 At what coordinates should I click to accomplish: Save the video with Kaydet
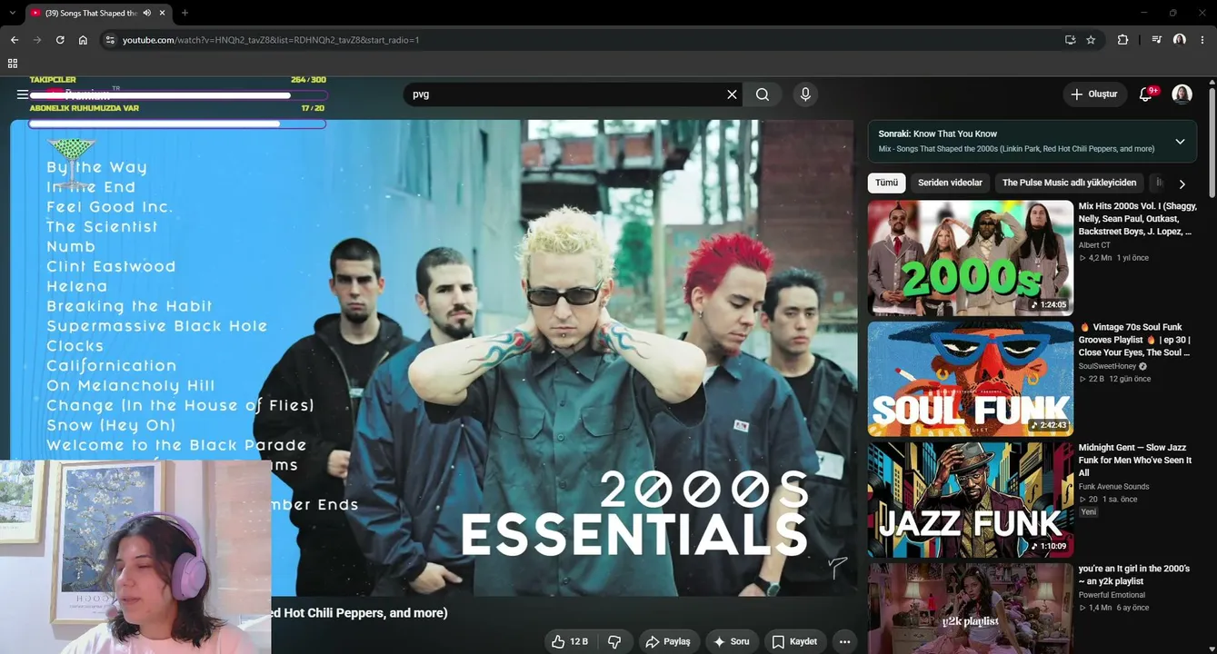tap(795, 641)
